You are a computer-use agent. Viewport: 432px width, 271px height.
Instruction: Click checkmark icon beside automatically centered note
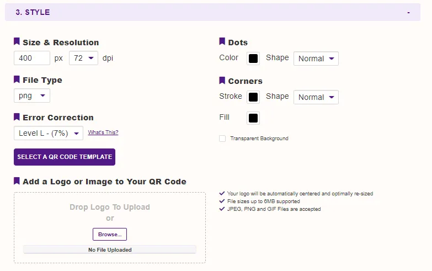pyautogui.click(x=222, y=193)
